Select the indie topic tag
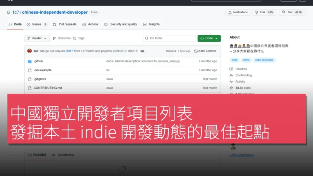 point(234,60)
